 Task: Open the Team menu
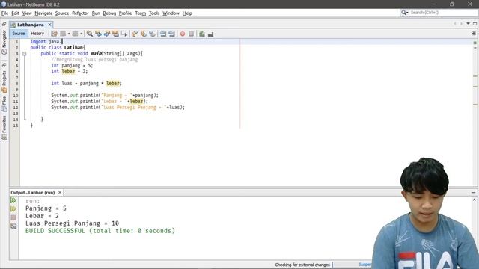[141, 13]
